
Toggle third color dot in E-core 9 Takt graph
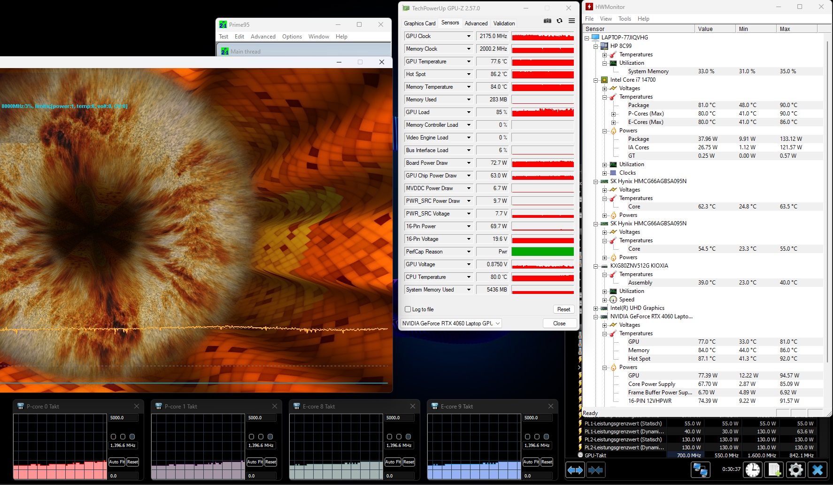point(546,437)
